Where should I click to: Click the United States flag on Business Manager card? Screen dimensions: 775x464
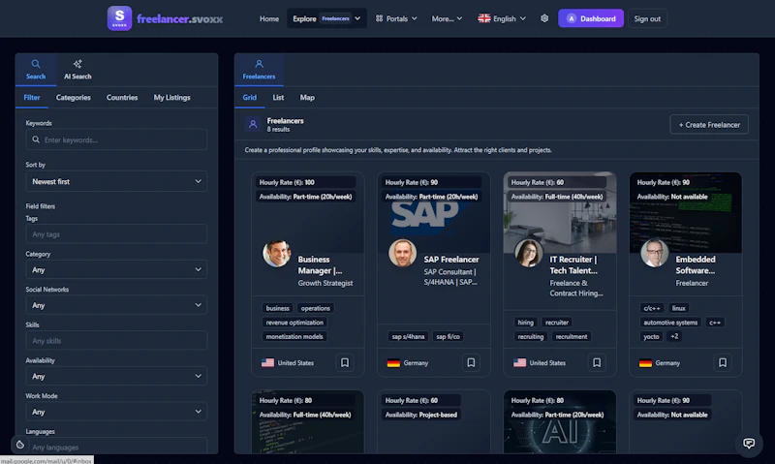pyautogui.click(x=267, y=362)
